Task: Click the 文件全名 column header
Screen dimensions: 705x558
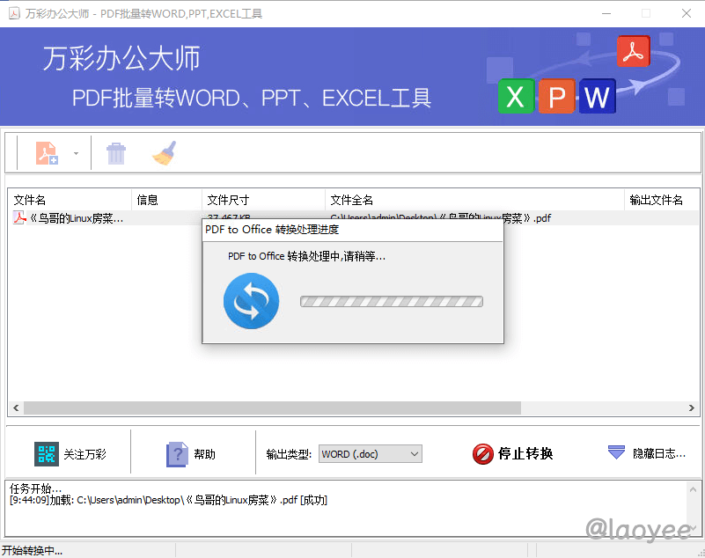Action: 474,200
